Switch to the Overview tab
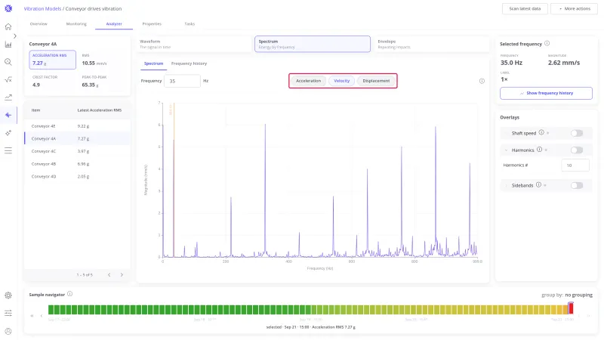Screen dimensions: 604x340 click(x=39, y=24)
